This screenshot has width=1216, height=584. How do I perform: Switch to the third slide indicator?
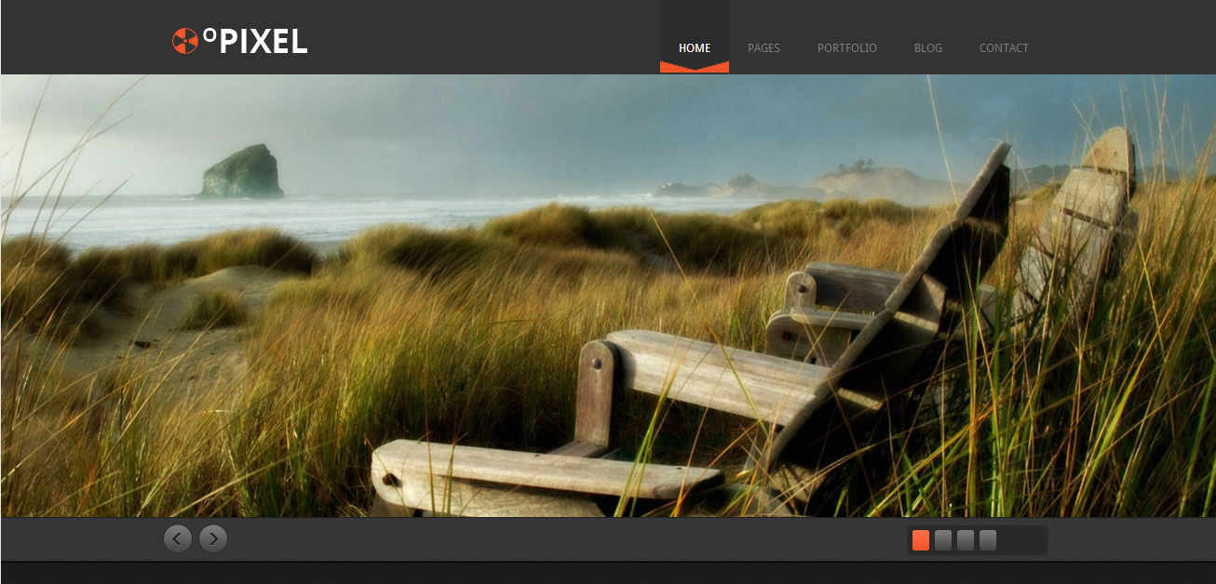click(966, 540)
